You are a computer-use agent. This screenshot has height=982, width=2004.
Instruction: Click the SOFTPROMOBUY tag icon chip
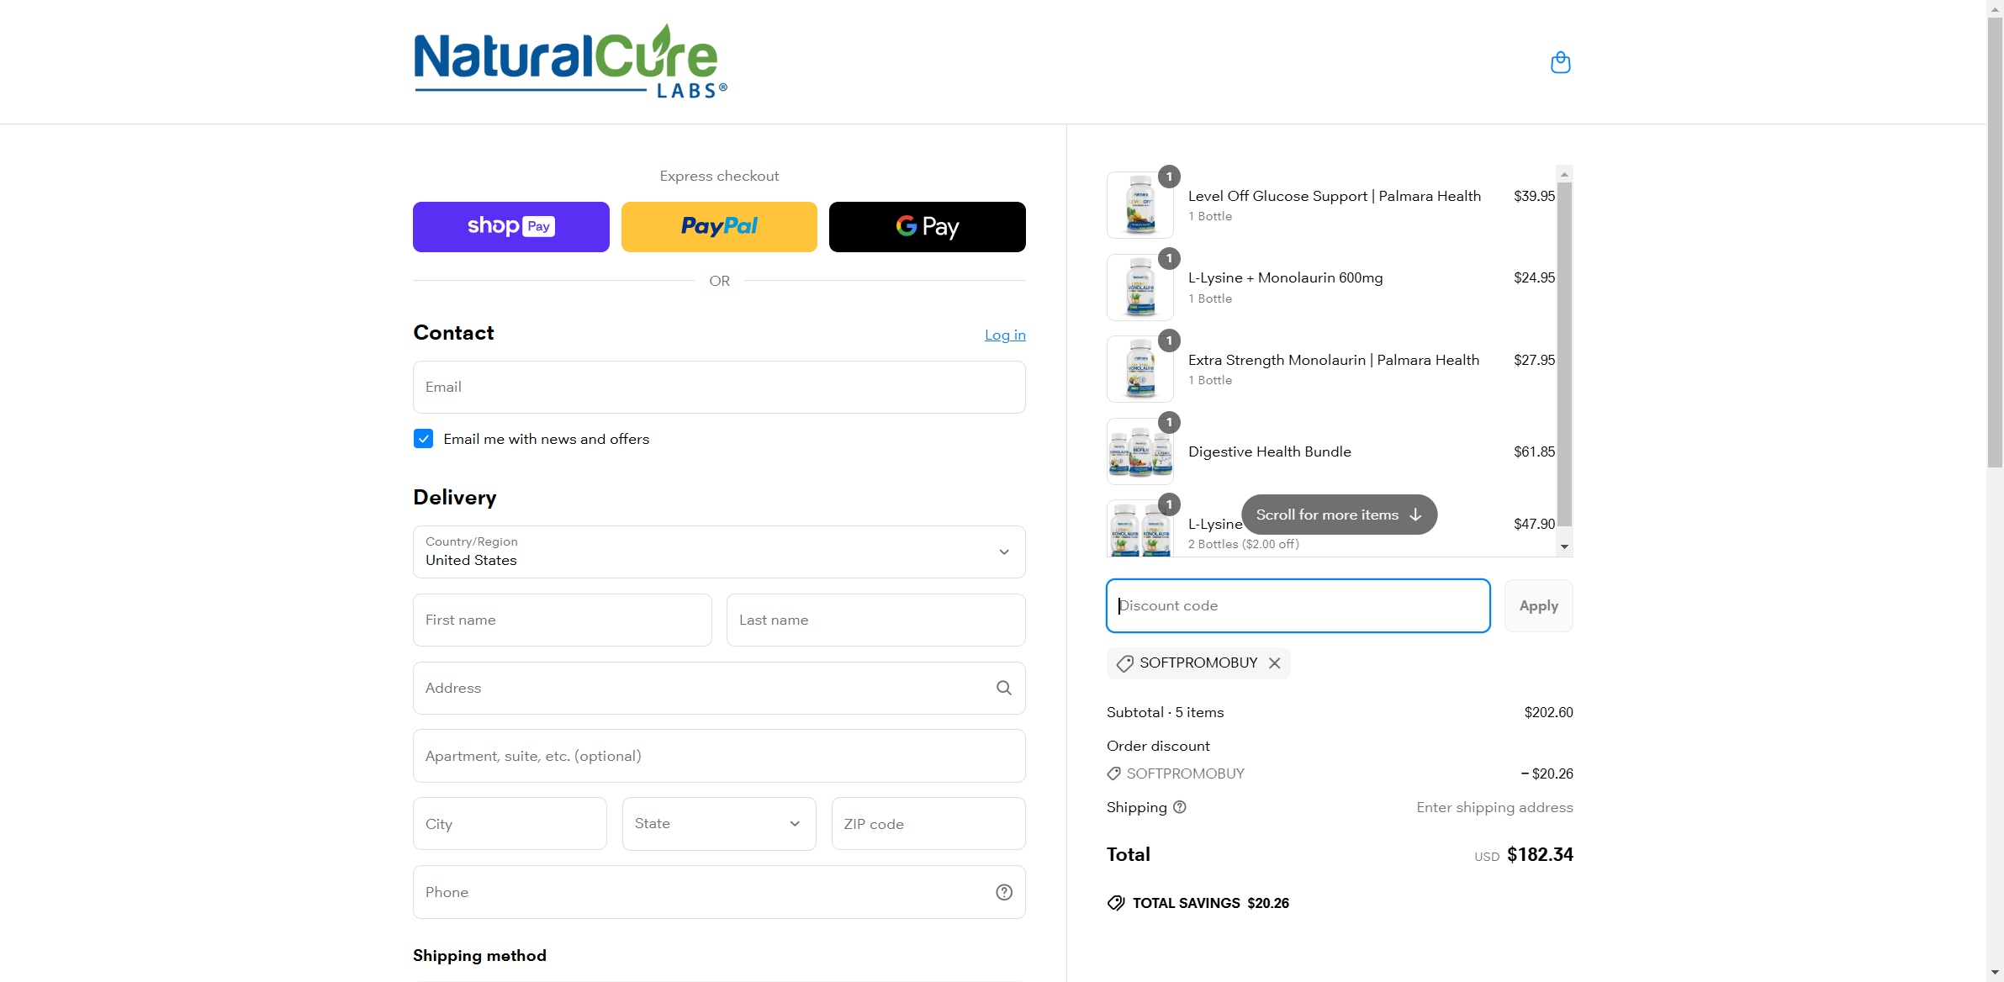pos(1124,663)
